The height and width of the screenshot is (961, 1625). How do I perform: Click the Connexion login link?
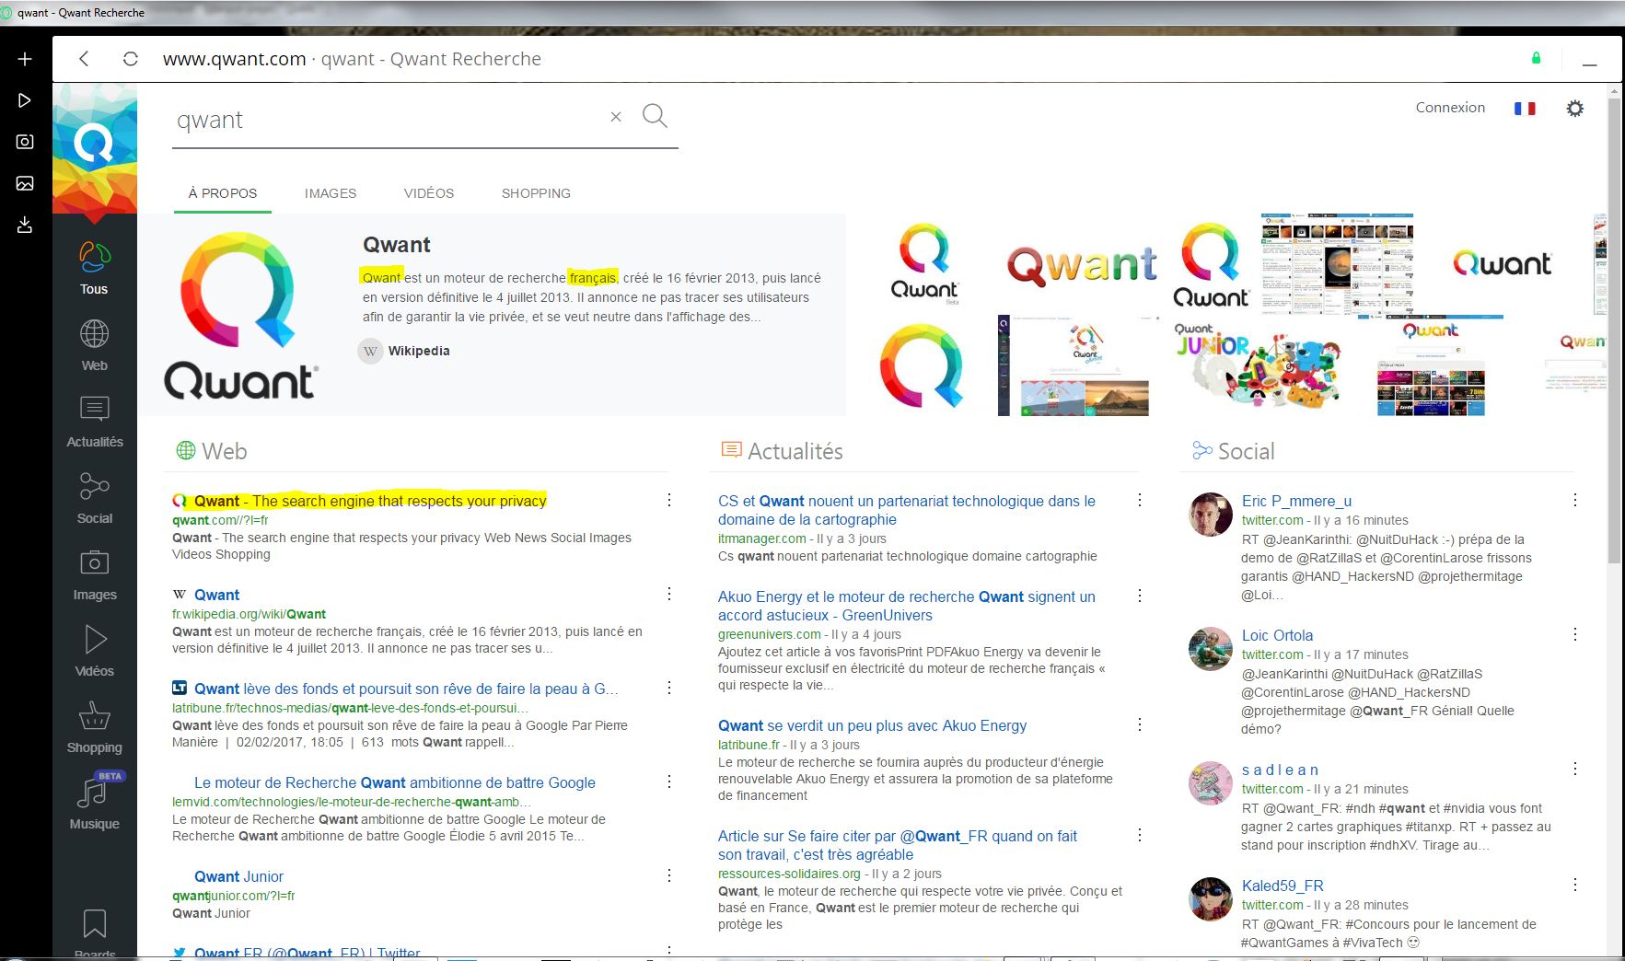click(x=1450, y=108)
